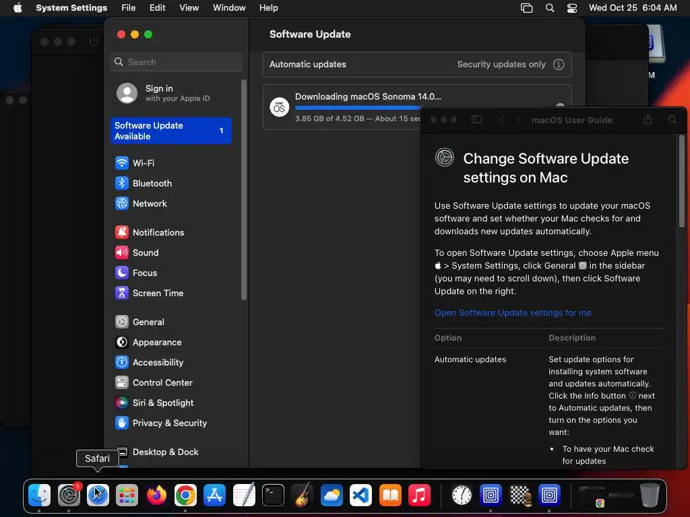Open Trash in the Dock
The width and height of the screenshot is (690, 517).
[650, 495]
